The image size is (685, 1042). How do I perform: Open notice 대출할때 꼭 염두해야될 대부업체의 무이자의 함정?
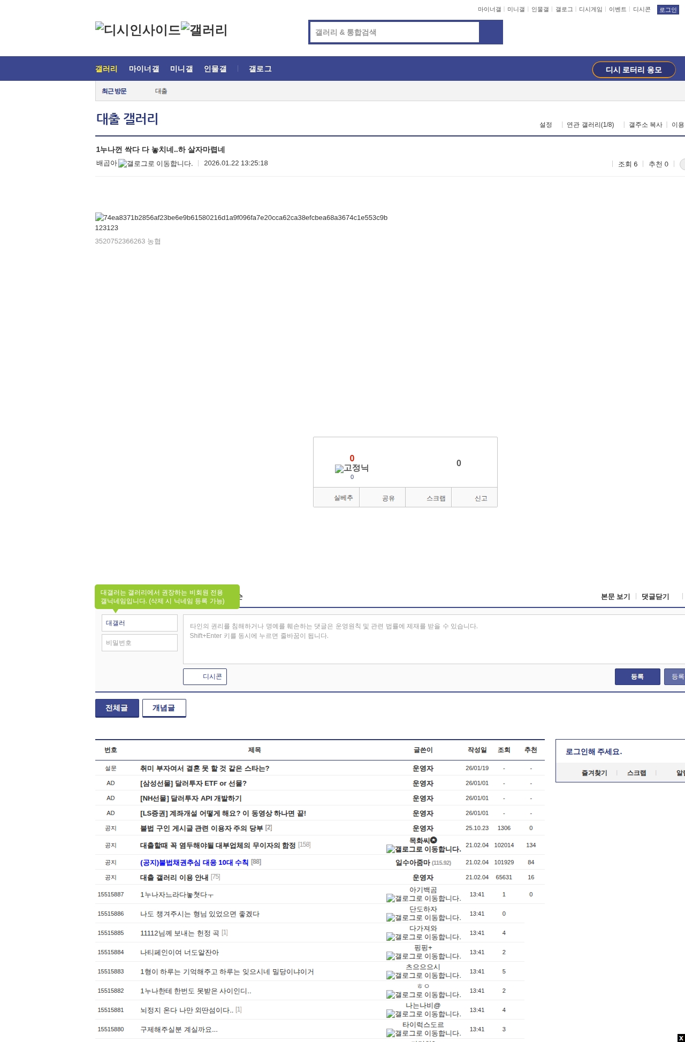coord(218,846)
